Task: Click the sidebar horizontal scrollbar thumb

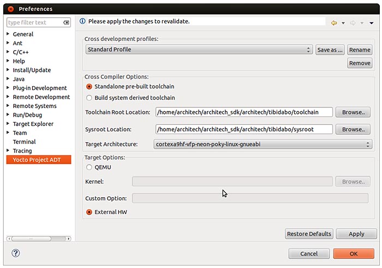Action: (x=31, y=239)
